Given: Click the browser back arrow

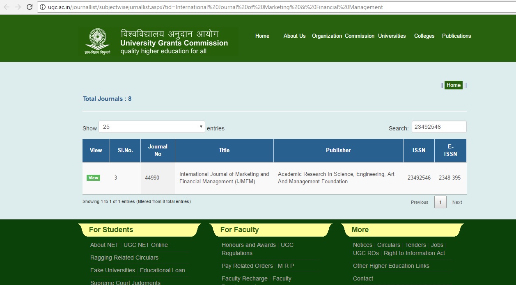Looking at the screenshot, I should (x=7, y=7).
